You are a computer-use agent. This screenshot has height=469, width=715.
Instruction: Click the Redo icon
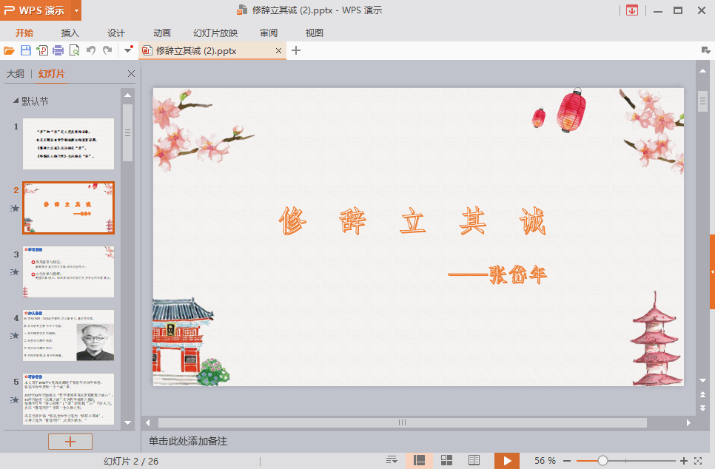(x=107, y=50)
